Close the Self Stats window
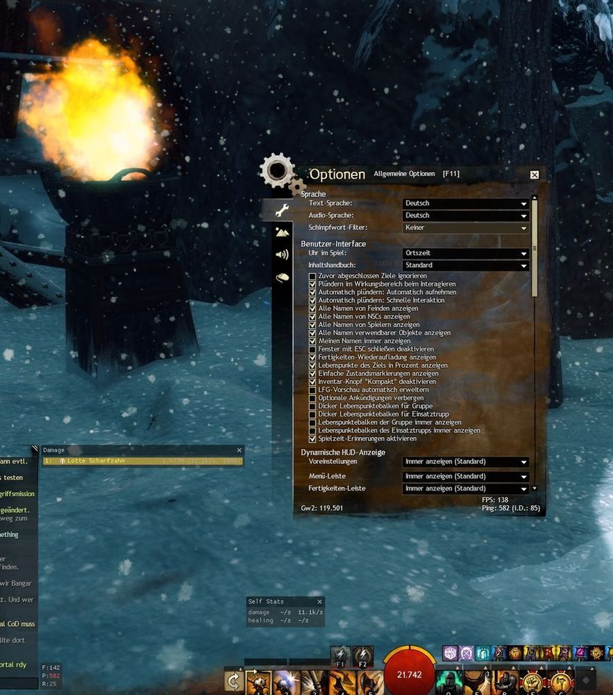This screenshot has width=613, height=695. 319,602
